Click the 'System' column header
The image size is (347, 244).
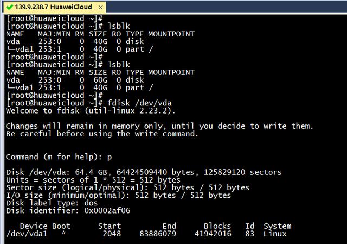[x=277, y=226]
